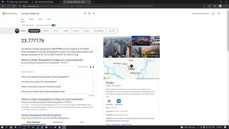
Task: Toggle Open links in new tab switch
Action: pos(54,25)
